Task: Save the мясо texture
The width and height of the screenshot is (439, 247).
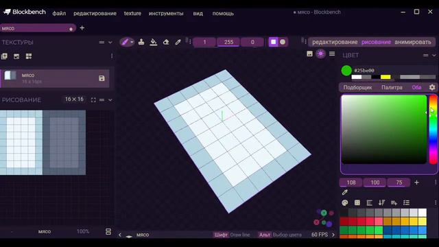Action: click(x=102, y=78)
